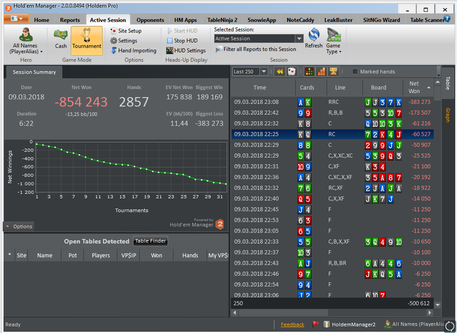Click the Players column header in open tables
Viewport: 457px width, 333px height.
(101, 255)
